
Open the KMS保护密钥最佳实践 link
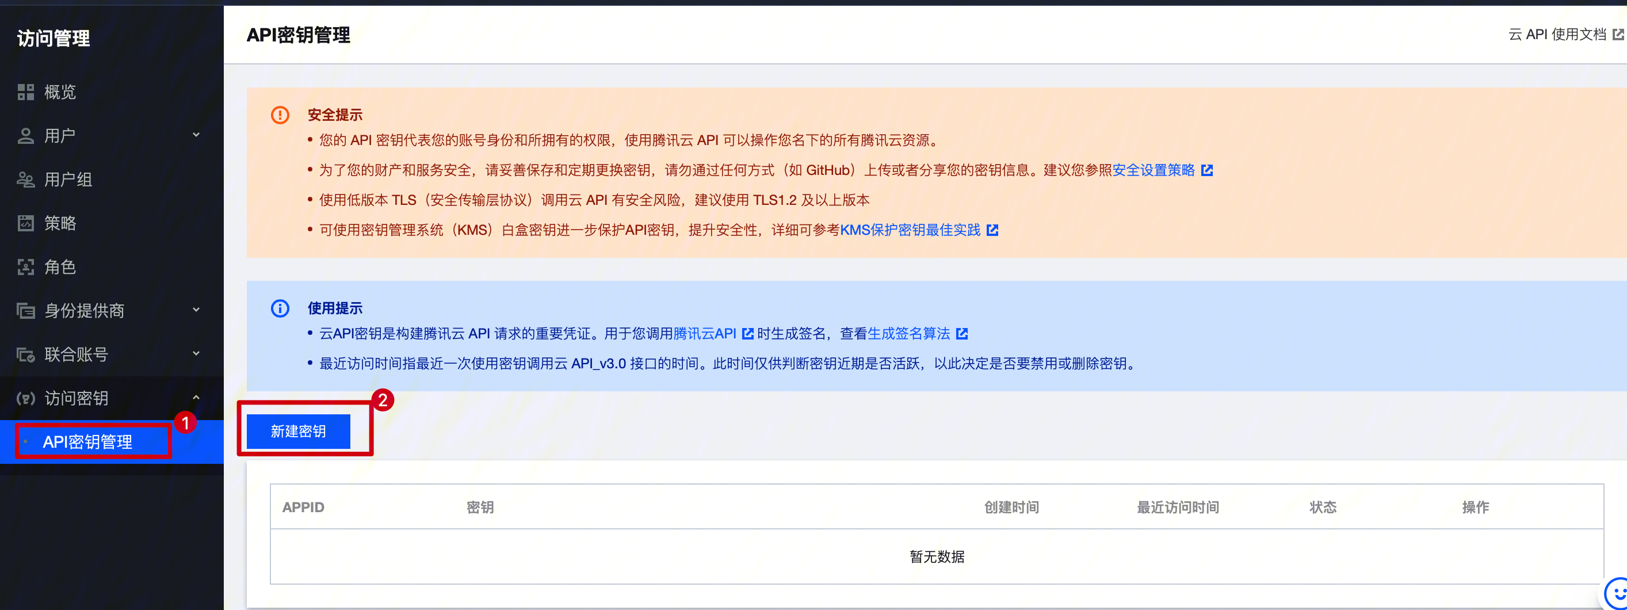pyautogui.click(x=910, y=231)
